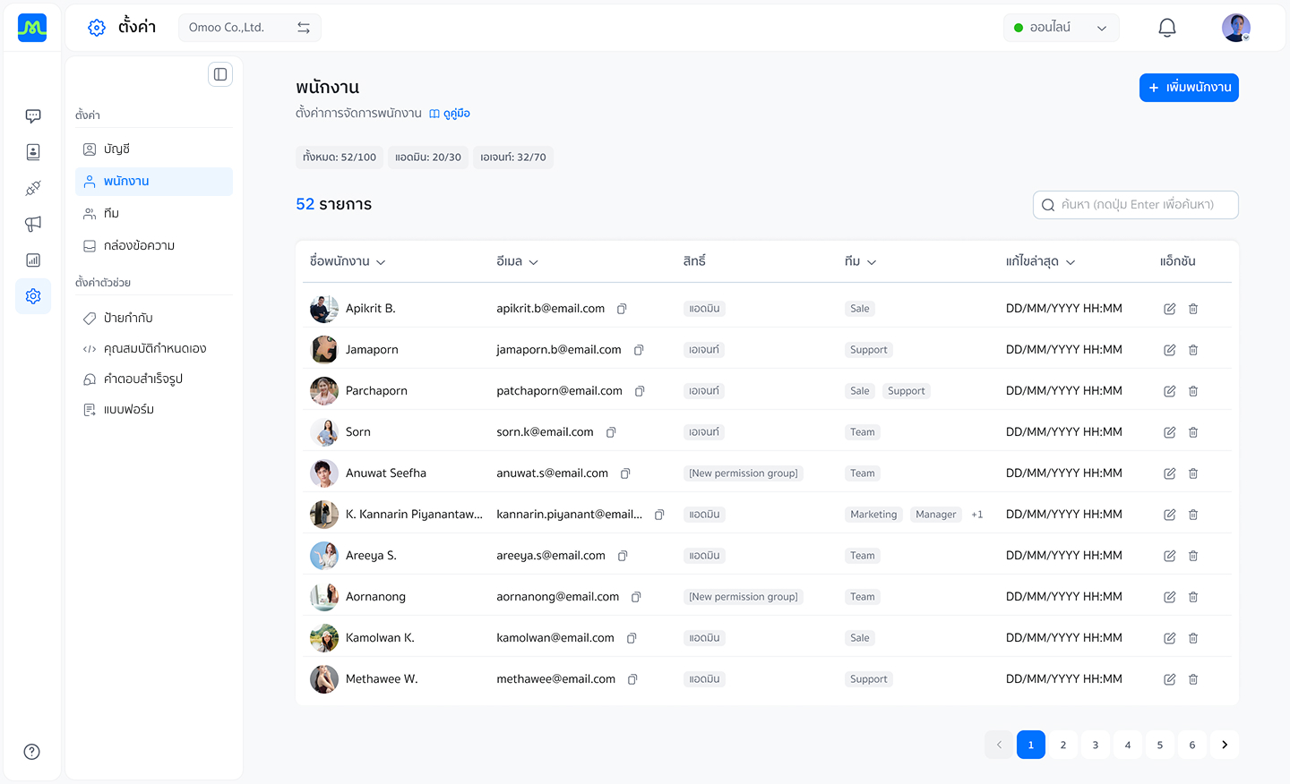Edit employee Sorn
Screen dimensions: 1290x784
coord(1169,432)
